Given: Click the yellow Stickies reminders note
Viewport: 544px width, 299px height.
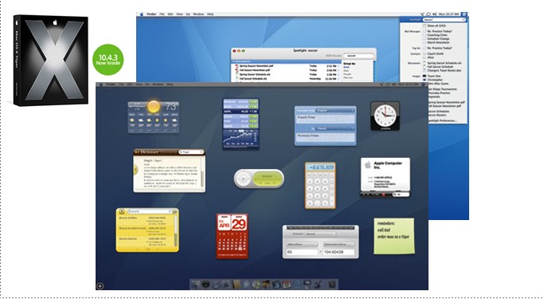Looking at the screenshot, I should [x=394, y=236].
